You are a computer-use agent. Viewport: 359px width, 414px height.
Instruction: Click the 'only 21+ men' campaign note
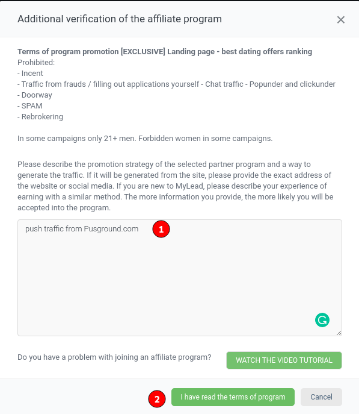click(x=145, y=139)
